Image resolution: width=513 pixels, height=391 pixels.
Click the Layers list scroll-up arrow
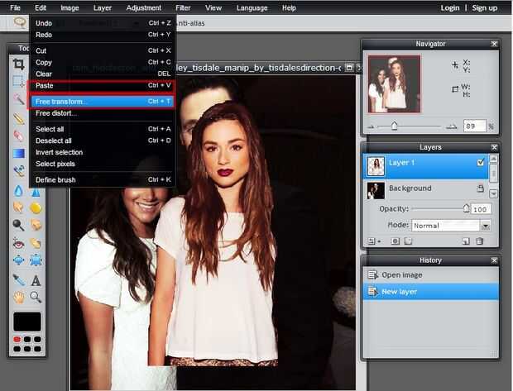click(x=493, y=160)
